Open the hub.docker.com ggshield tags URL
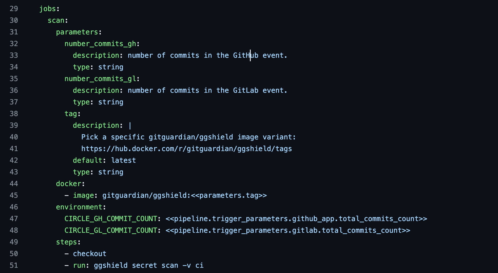The width and height of the screenshot is (498, 273). [x=187, y=149]
